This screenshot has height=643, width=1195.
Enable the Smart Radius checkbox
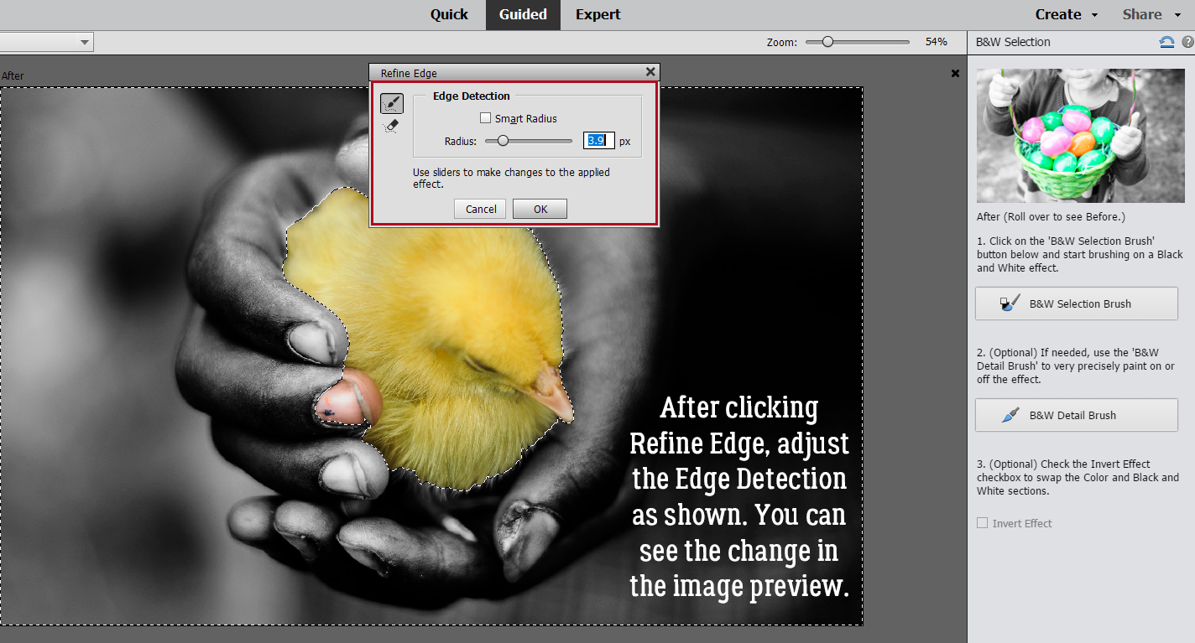[x=485, y=118]
